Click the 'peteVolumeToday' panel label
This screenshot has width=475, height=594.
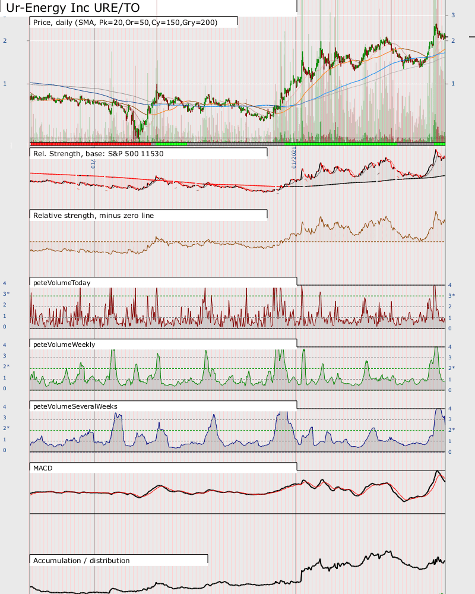coord(62,283)
